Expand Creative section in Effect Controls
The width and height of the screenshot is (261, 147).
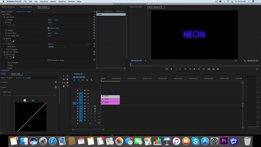click(4, 65)
